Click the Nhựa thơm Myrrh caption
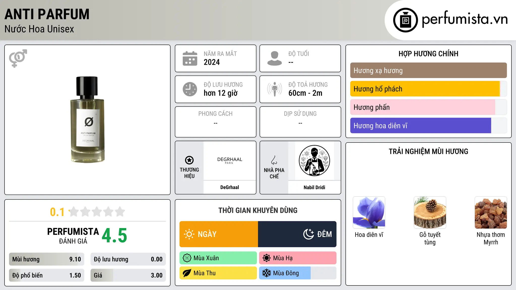Screen dimensions: 516x290 (491, 238)
